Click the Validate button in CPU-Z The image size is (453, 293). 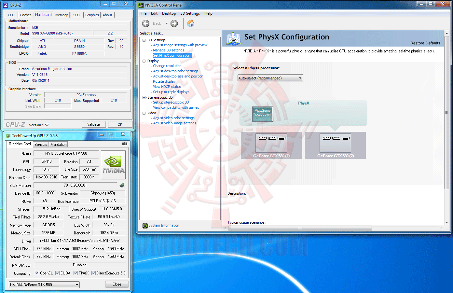click(94, 124)
